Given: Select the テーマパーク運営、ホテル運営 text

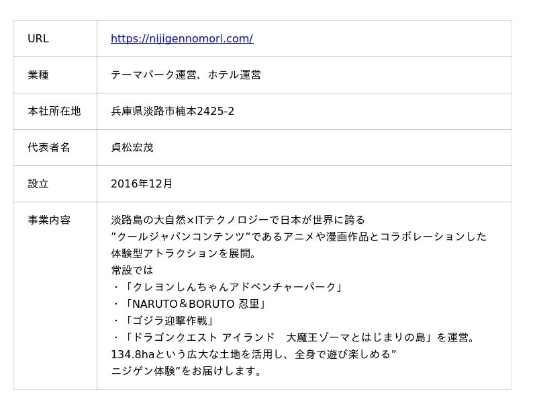Looking at the screenshot, I should coord(186,75).
